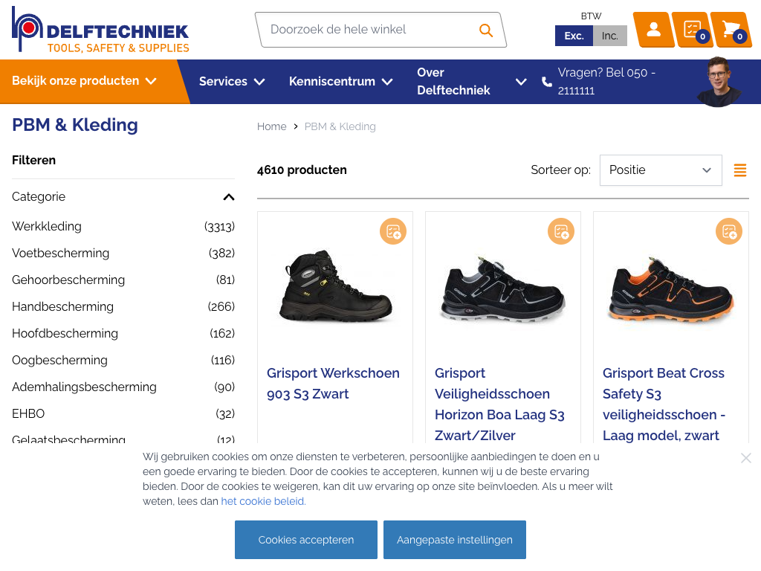Screen dimensions: 761x571
Task: Add Grisport Beat Cross shoe to quote list
Action: (x=729, y=231)
